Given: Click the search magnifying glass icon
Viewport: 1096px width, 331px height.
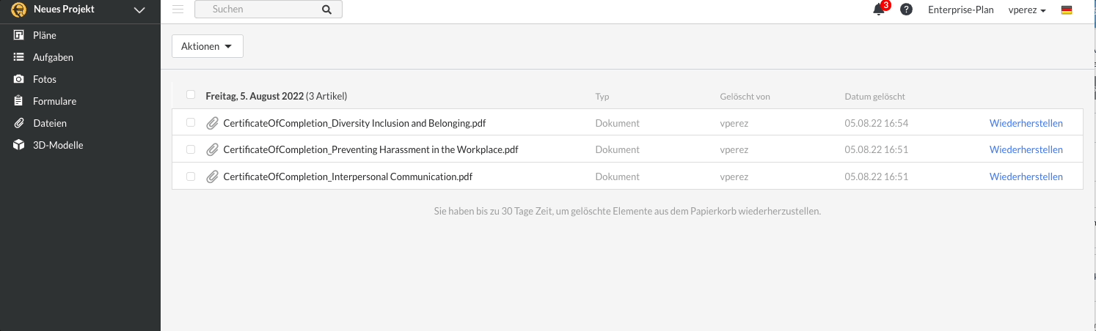Looking at the screenshot, I should click(x=327, y=10).
